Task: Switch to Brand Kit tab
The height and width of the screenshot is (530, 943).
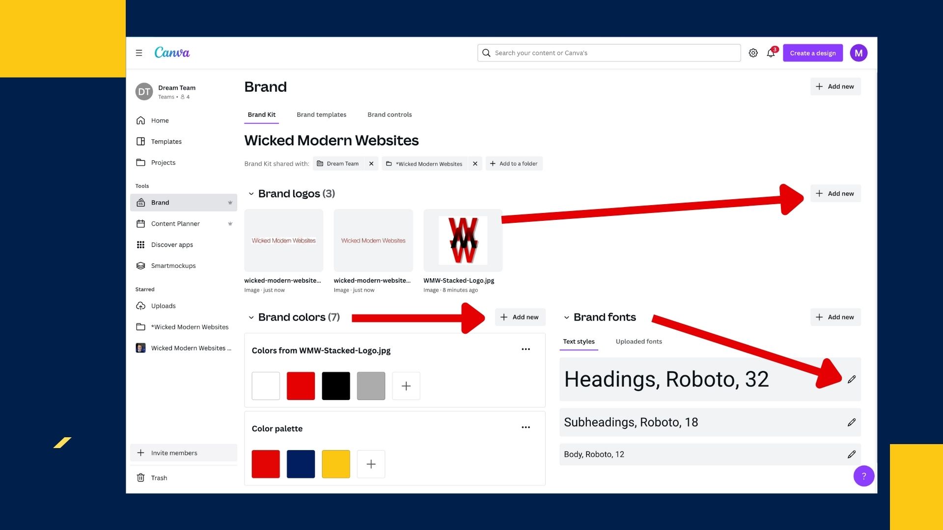Action: 261,115
